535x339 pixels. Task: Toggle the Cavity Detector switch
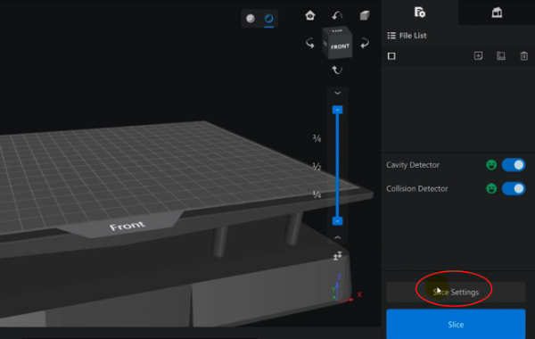pyautogui.click(x=514, y=165)
